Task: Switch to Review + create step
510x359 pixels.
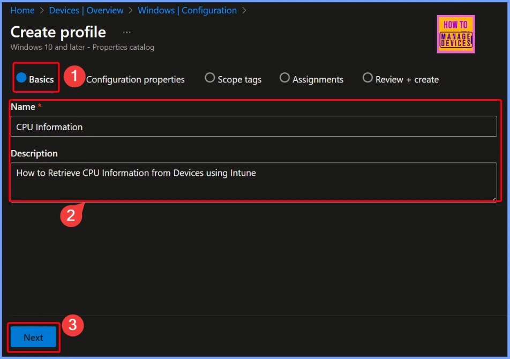Action: pos(401,79)
